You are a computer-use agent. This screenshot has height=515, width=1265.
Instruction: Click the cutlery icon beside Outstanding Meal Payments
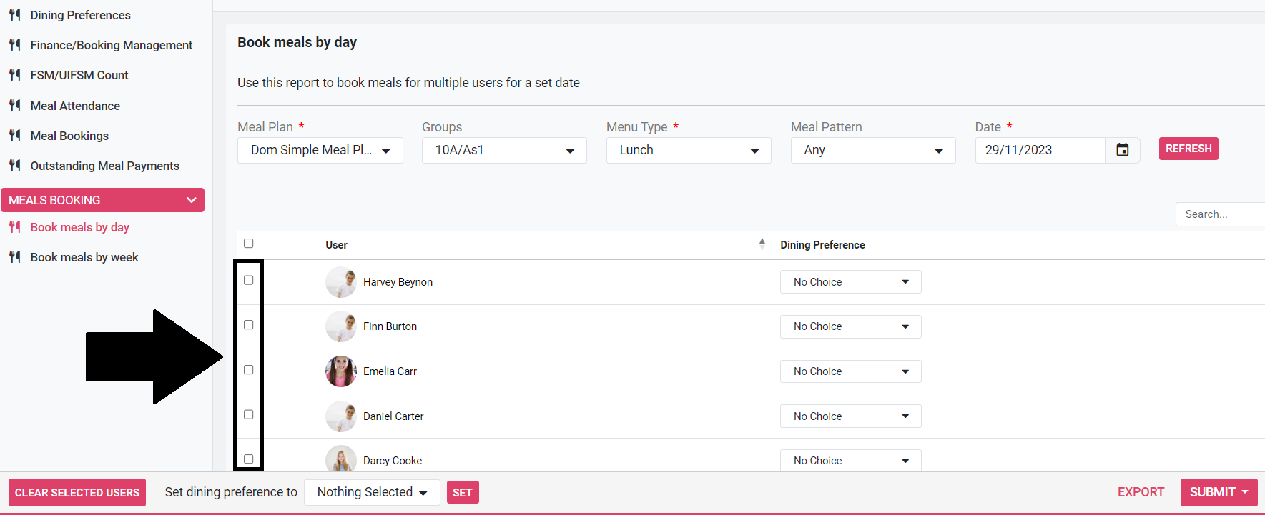[x=15, y=166]
